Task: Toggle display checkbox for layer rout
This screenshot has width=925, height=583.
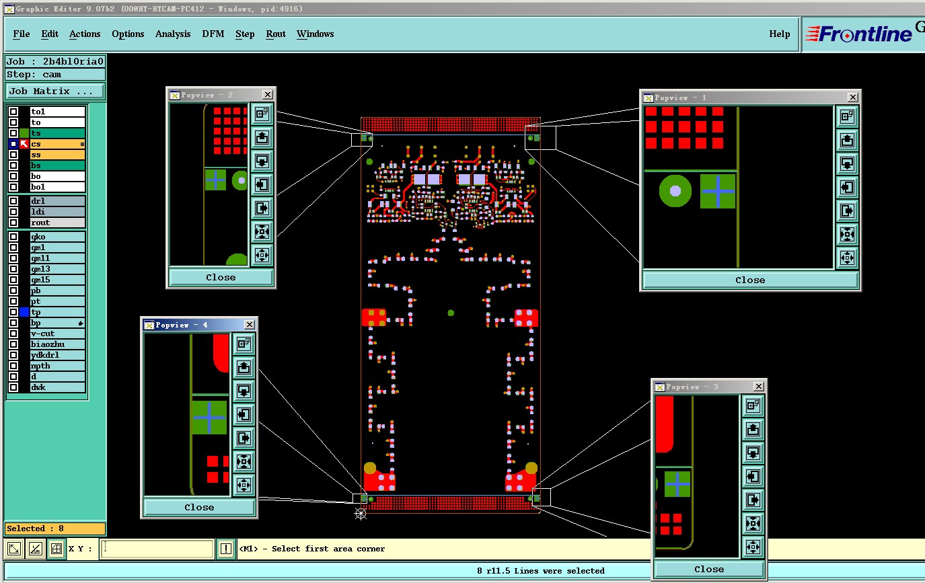Action: [13, 223]
